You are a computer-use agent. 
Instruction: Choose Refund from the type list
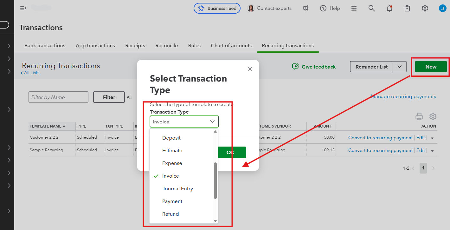[170, 214]
